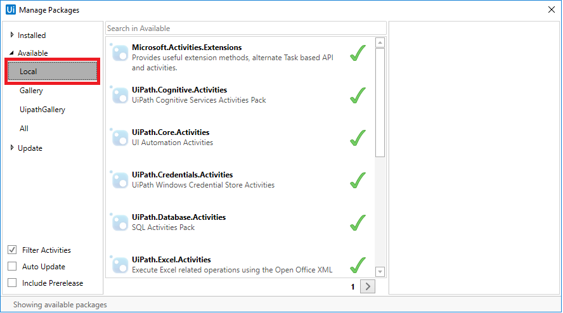This screenshot has height=313, width=563.
Task: Click the Search in Available field
Action: pyautogui.click(x=245, y=29)
